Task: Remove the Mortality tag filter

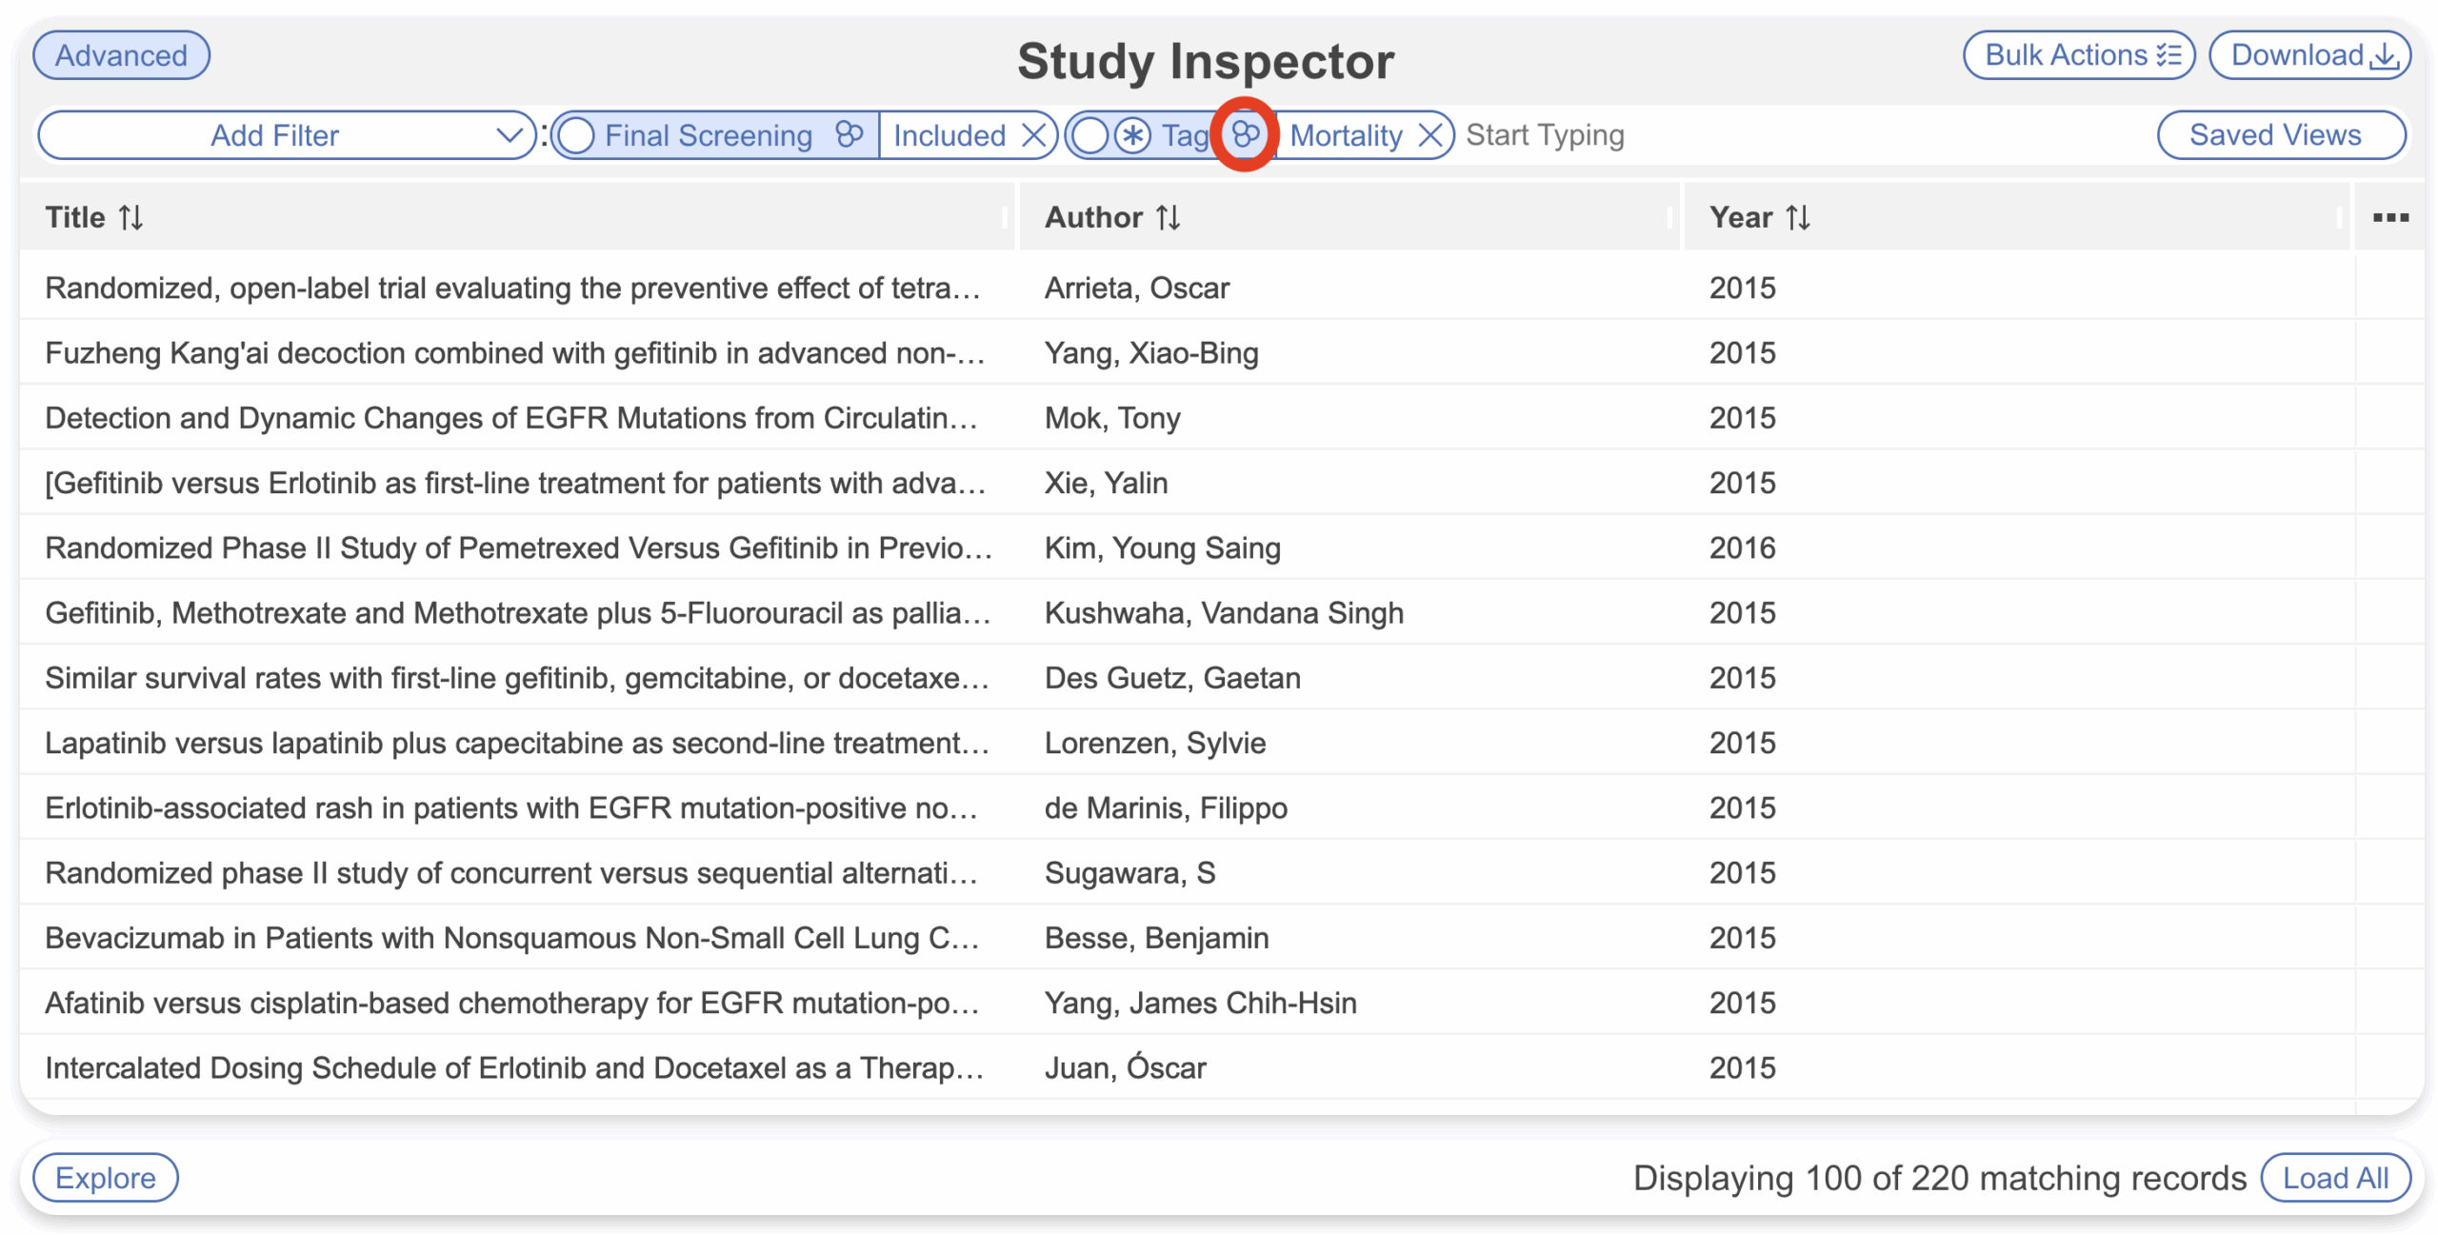Action: [x=1429, y=135]
